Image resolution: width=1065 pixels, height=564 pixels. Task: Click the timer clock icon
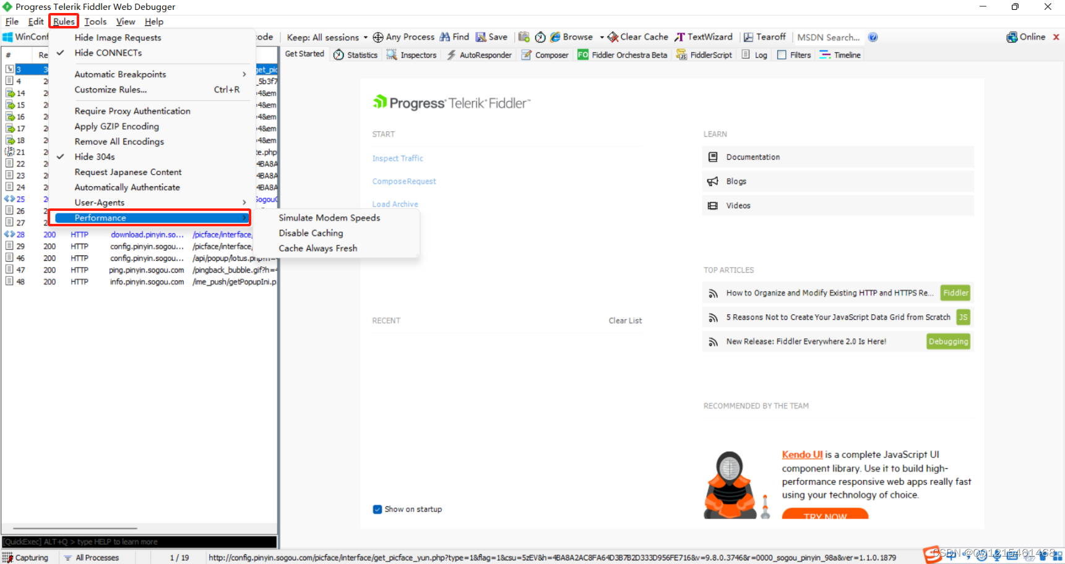coord(540,37)
